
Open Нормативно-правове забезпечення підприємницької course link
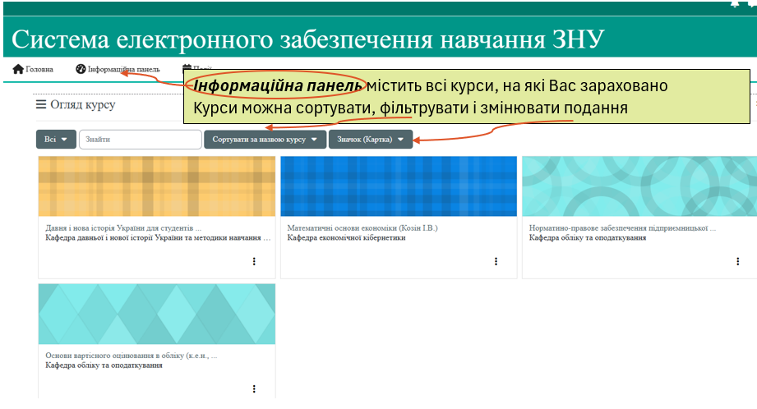click(x=622, y=227)
